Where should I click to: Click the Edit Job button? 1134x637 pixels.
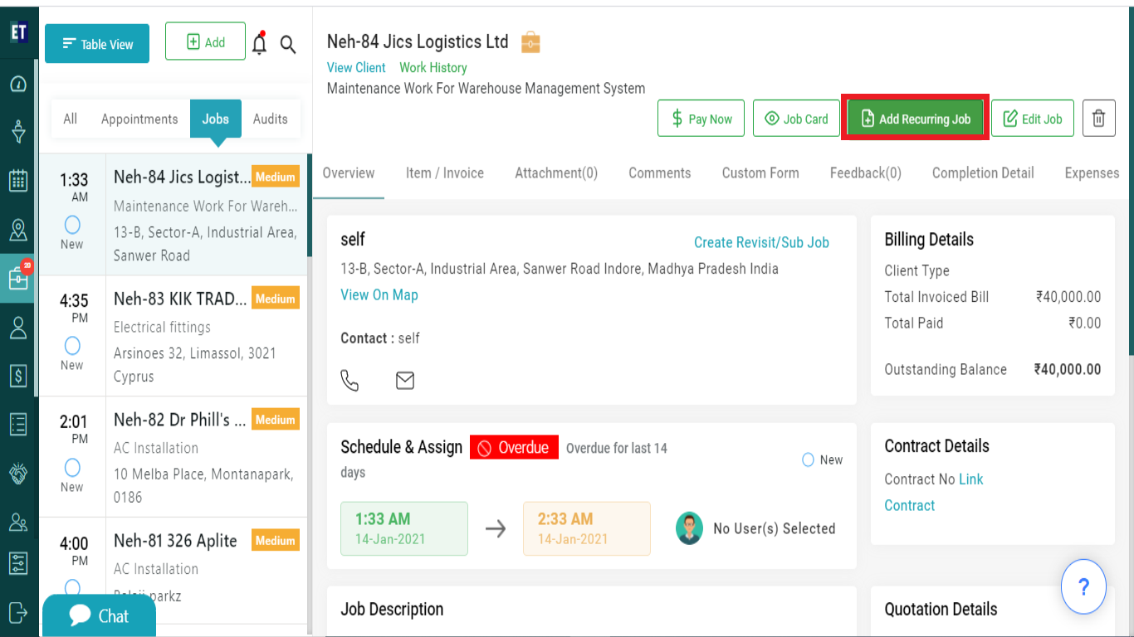tap(1033, 119)
